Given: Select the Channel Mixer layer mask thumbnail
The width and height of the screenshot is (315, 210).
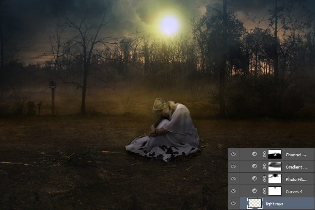Looking at the screenshot, I should coord(275,154).
